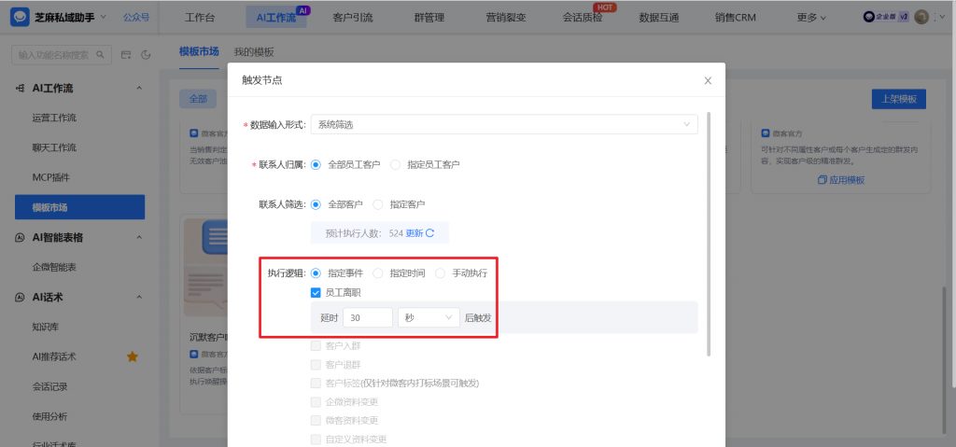
Task: Check the 自定义资料变更 checkbox
Action: click(316, 440)
